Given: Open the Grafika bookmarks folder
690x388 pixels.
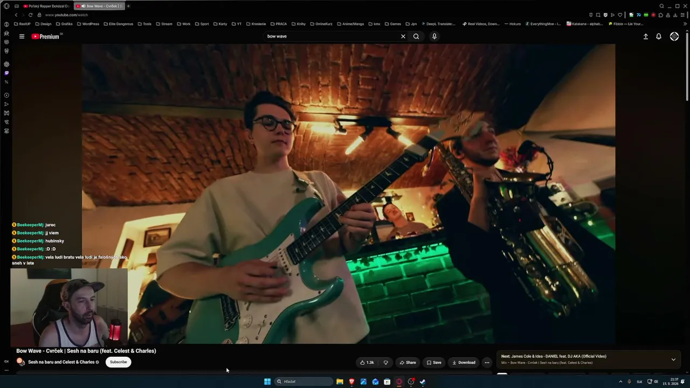Looking at the screenshot, I should click(x=64, y=24).
